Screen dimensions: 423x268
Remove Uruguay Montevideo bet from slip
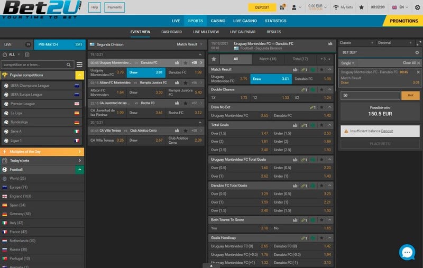point(418,72)
